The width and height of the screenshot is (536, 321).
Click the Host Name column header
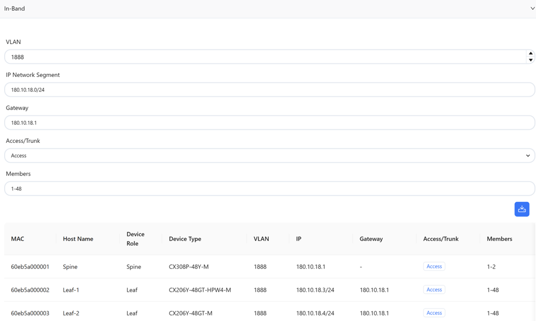pyautogui.click(x=78, y=239)
